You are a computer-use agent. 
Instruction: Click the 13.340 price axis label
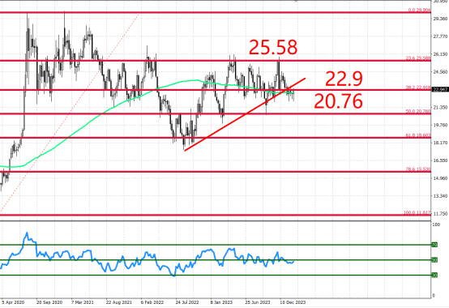440,196
